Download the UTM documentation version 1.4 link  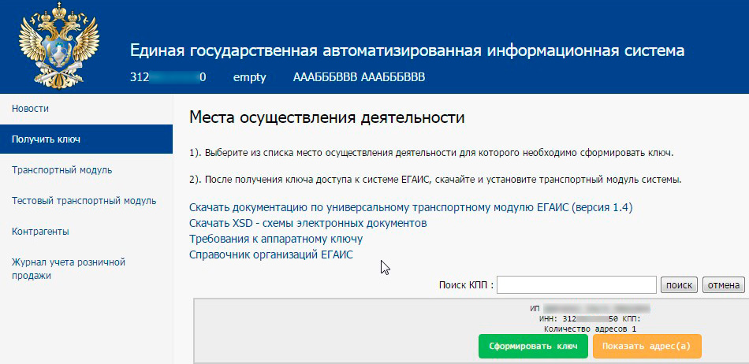[x=411, y=208]
